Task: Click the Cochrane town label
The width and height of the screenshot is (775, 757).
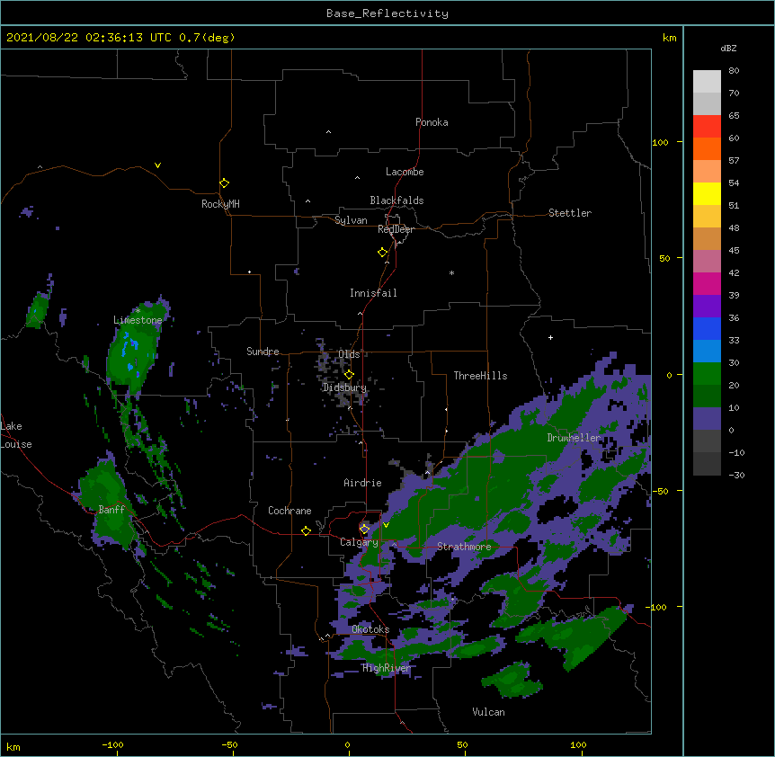Action: click(290, 511)
